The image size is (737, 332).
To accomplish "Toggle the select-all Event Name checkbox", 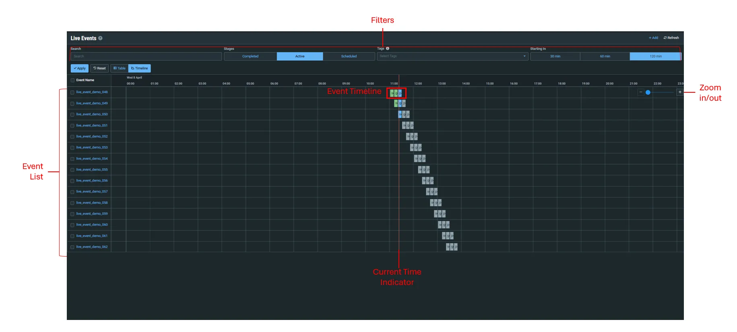I will pyautogui.click(x=72, y=80).
